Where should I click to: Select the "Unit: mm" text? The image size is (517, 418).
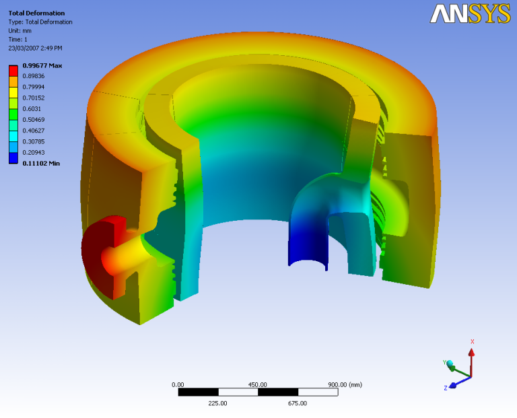click(x=20, y=30)
